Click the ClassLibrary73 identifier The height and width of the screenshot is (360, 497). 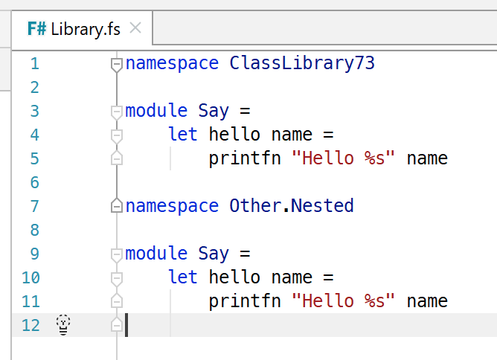302,63
